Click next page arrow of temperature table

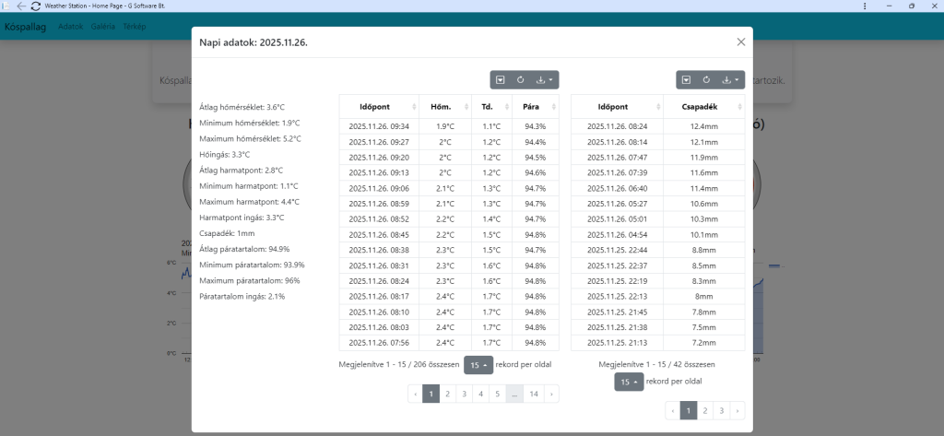(x=551, y=394)
